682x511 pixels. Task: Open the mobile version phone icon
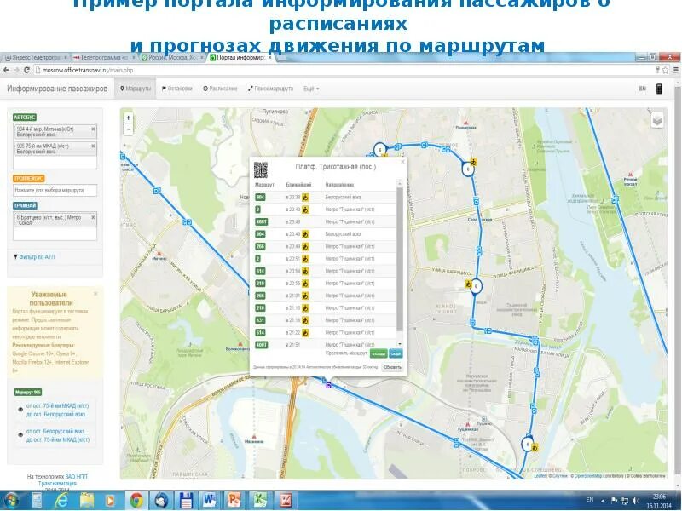(x=658, y=89)
